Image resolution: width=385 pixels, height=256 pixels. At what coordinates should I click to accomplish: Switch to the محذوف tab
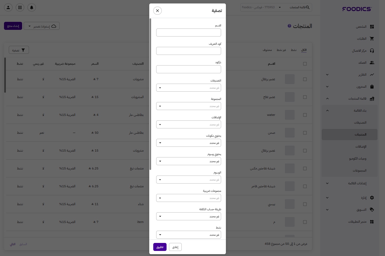pyautogui.click(x=267, y=50)
